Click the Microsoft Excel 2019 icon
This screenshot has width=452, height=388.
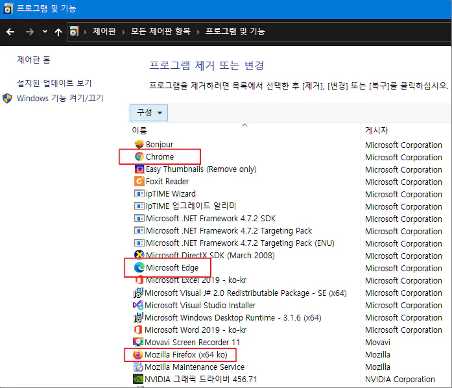(139, 280)
